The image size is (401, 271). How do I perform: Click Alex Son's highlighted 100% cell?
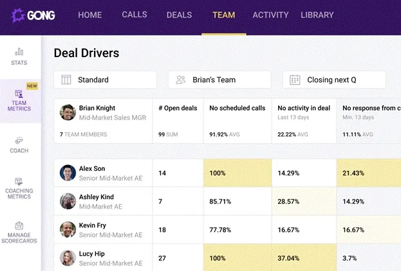click(238, 173)
